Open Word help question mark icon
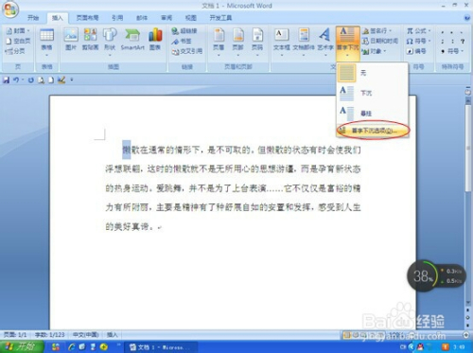This screenshot has height=353, width=473. (x=467, y=18)
